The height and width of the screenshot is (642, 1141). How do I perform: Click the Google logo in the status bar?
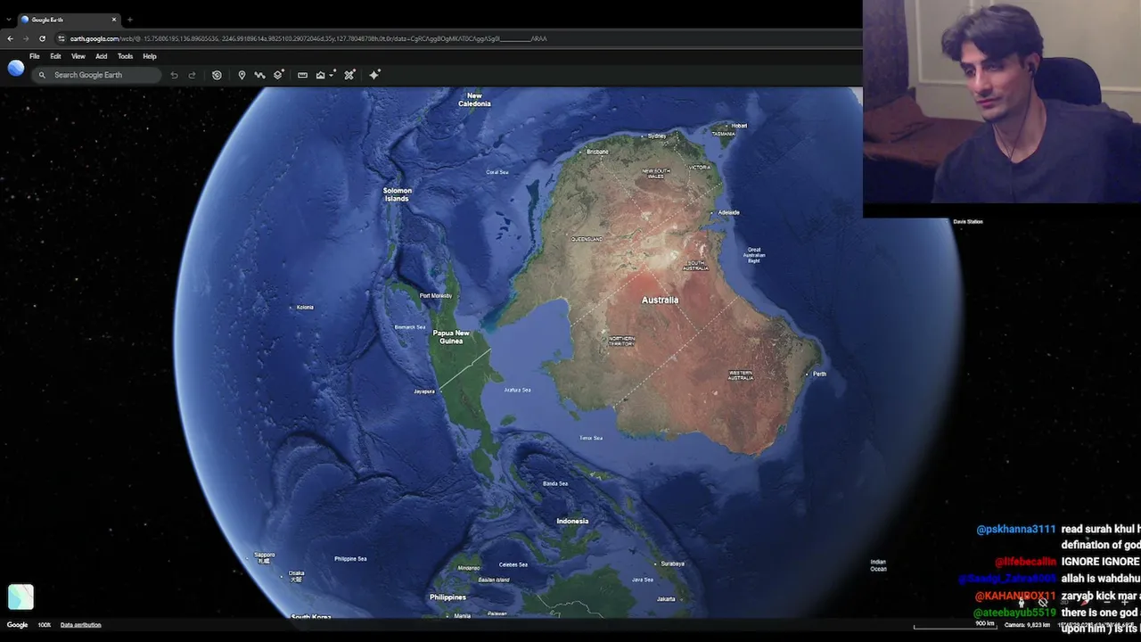click(x=17, y=625)
